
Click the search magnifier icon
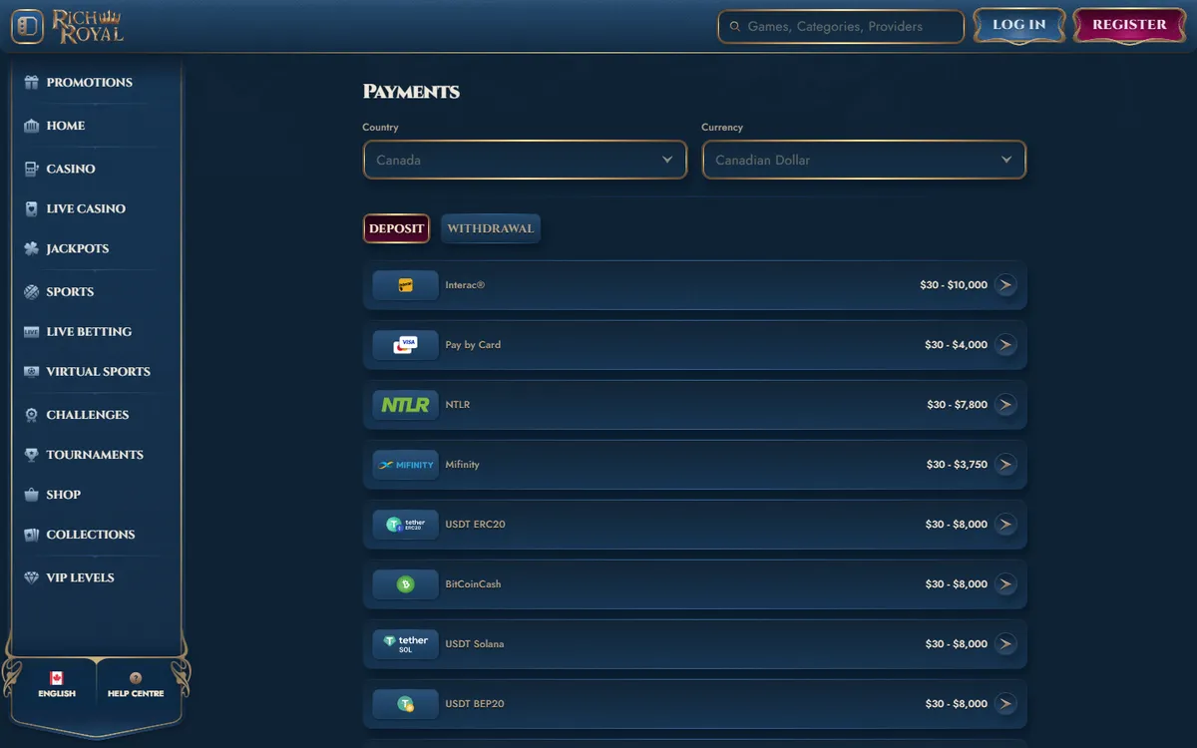click(735, 27)
